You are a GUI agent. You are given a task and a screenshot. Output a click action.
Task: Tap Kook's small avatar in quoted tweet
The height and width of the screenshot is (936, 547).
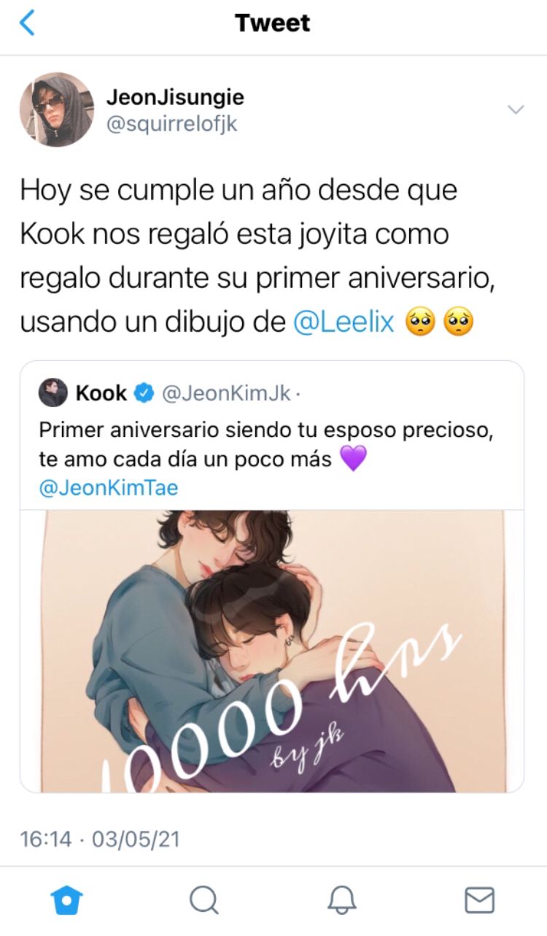point(53,394)
